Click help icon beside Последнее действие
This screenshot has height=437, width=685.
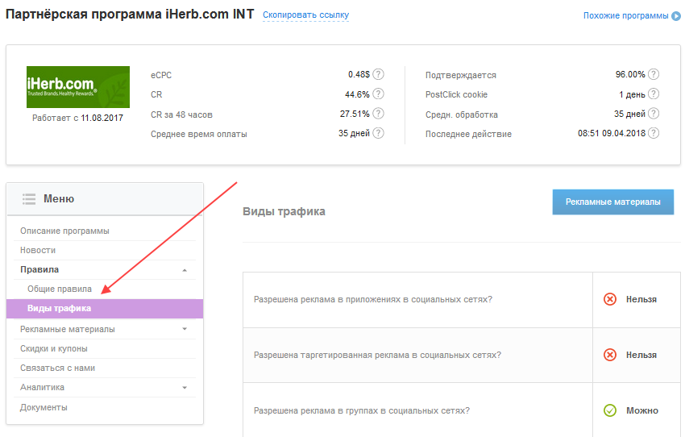pyautogui.click(x=654, y=133)
